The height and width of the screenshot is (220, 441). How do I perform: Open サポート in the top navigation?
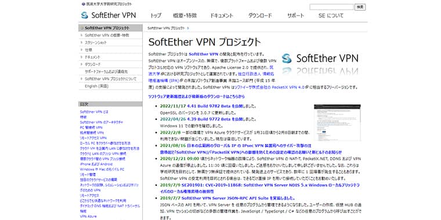[x=295, y=16]
